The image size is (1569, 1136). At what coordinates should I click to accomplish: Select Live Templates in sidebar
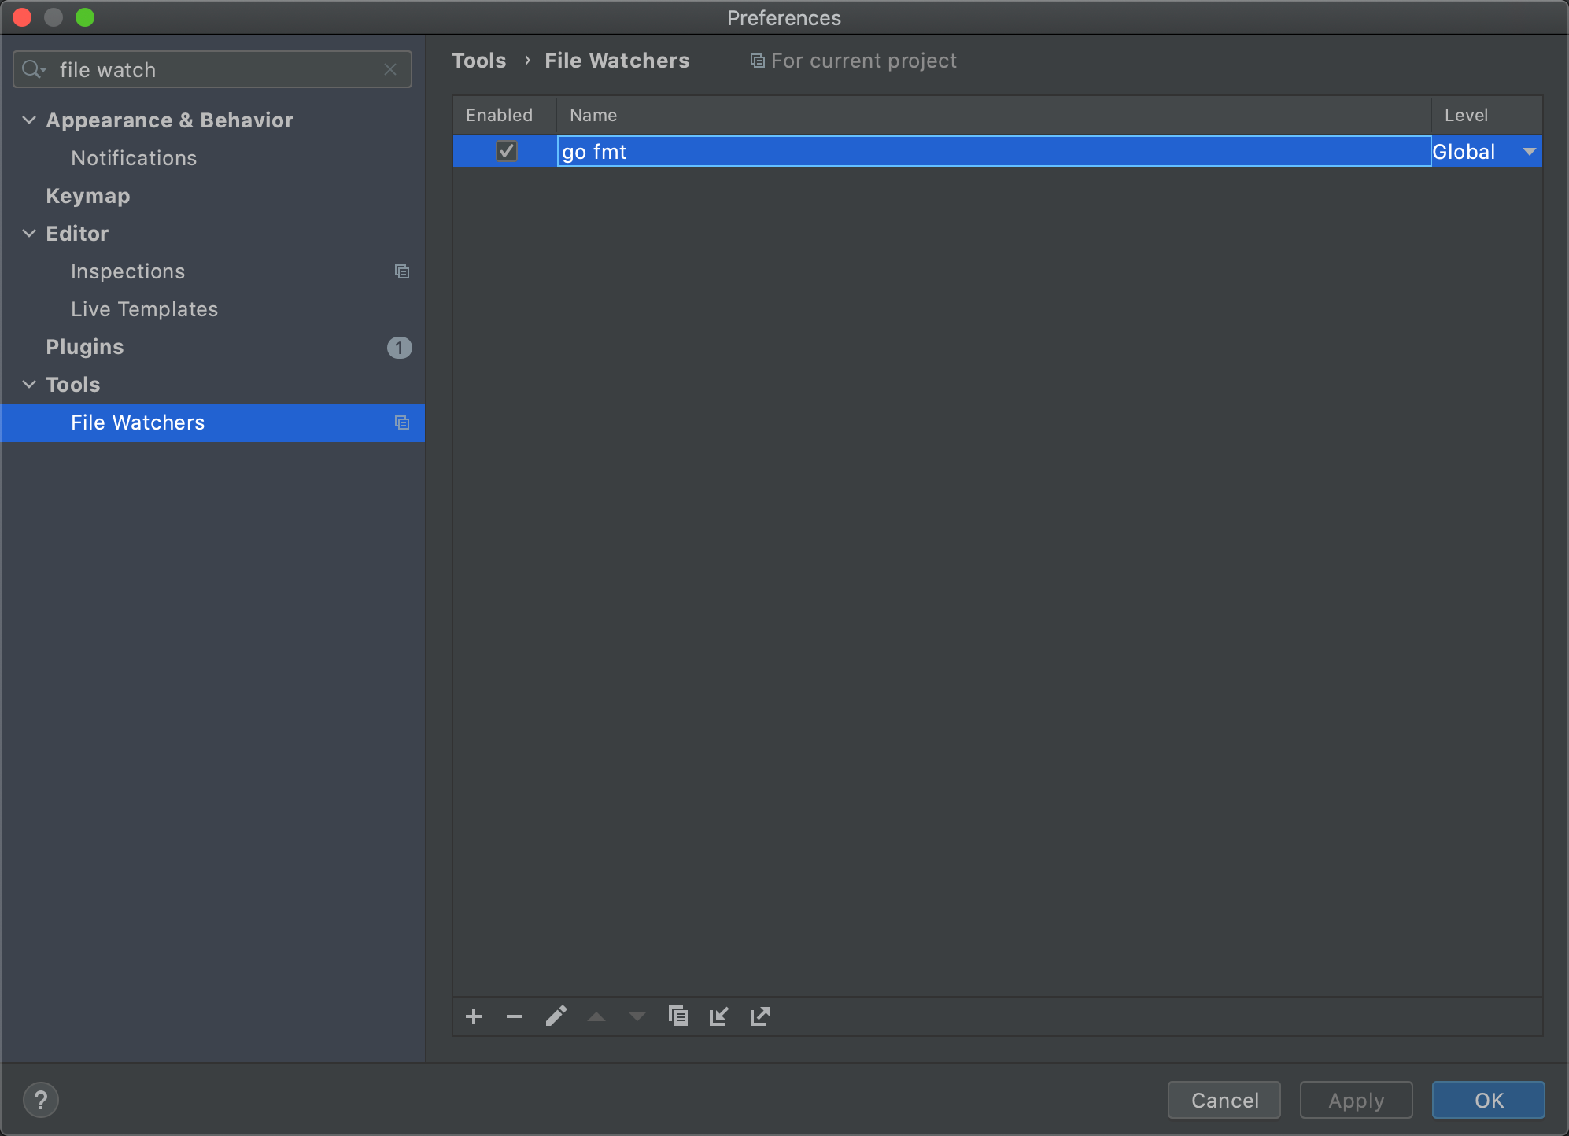click(144, 309)
